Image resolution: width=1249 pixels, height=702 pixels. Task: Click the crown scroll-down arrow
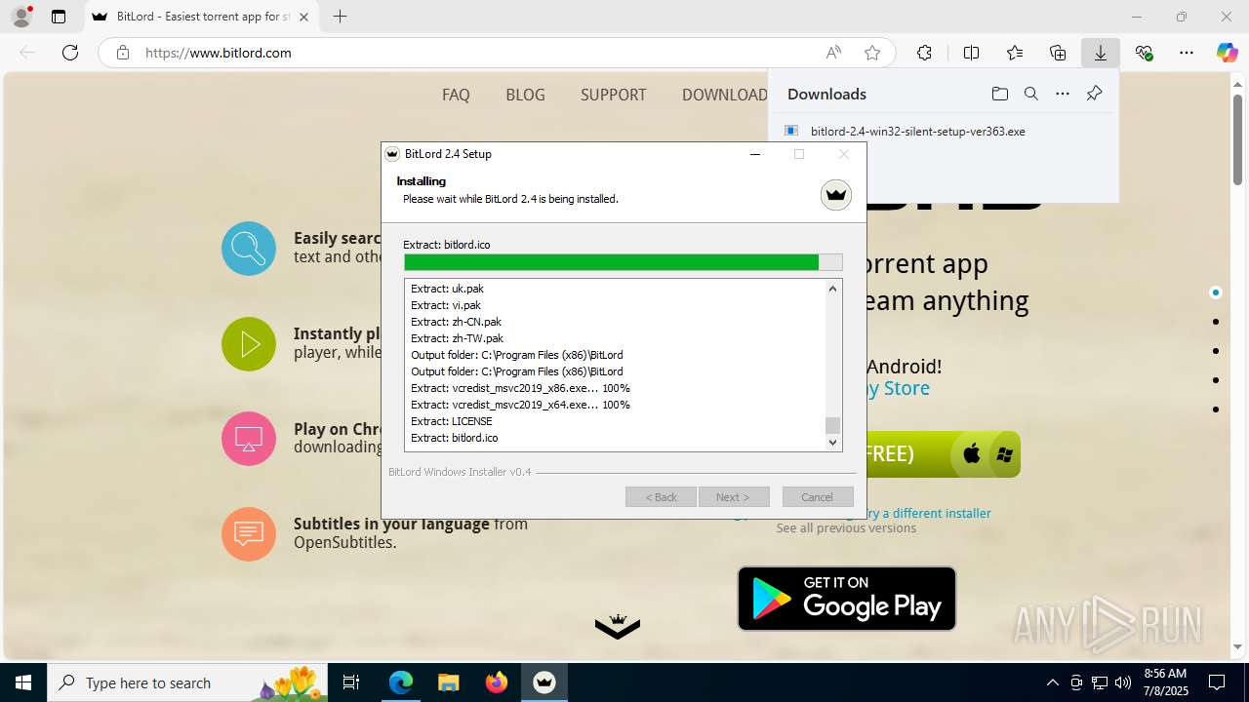pos(618,627)
